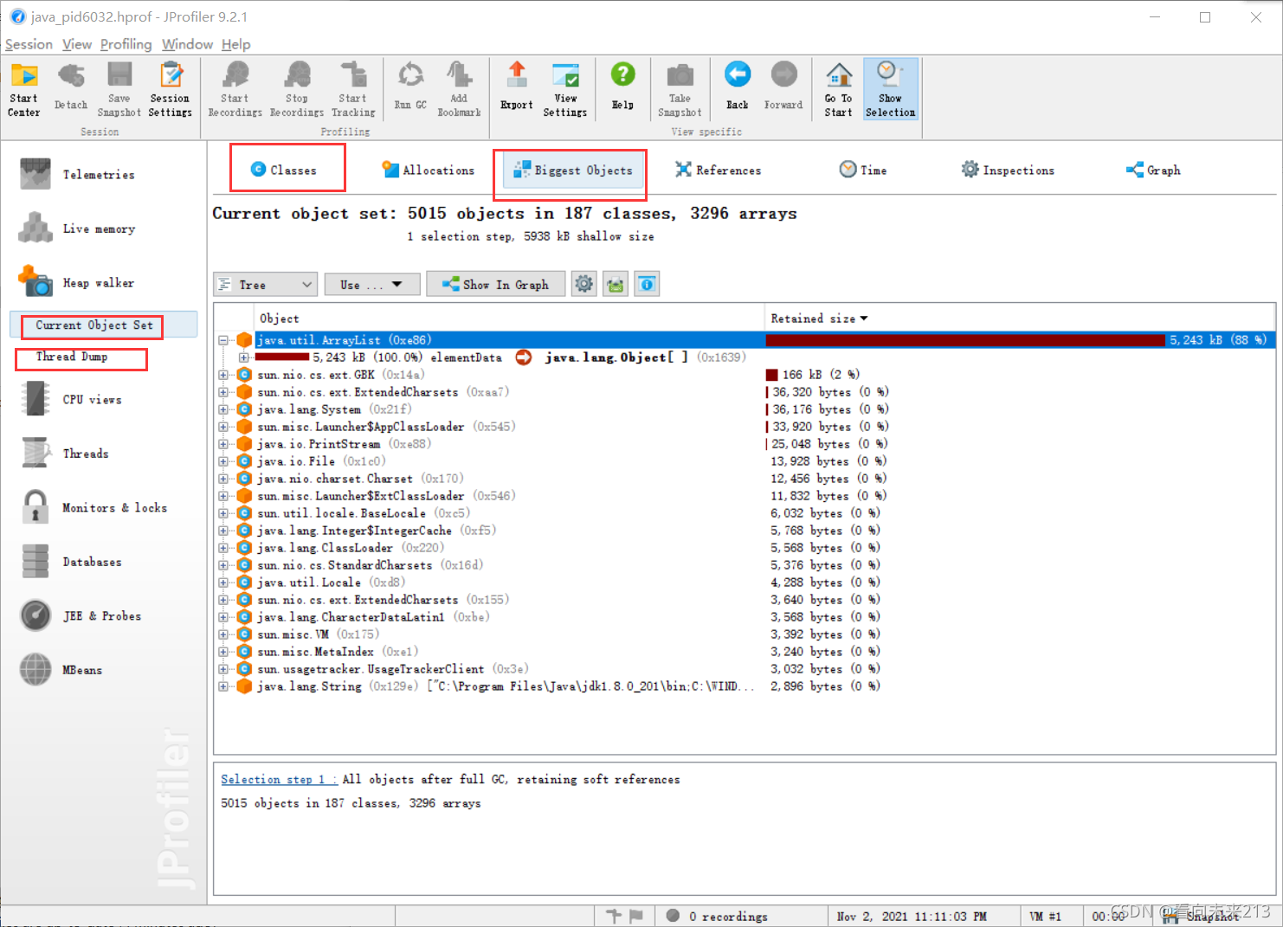The height and width of the screenshot is (927, 1283).
Task: Expand the java.io.File (0x1c0) row
Action: [223, 461]
